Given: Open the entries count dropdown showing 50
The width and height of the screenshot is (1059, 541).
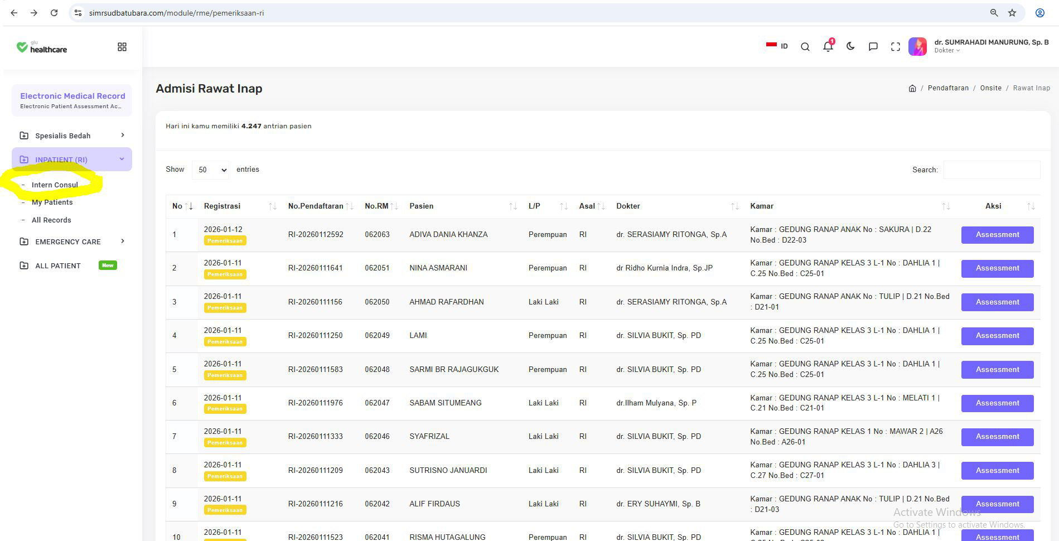Looking at the screenshot, I should click(x=211, y=170).
